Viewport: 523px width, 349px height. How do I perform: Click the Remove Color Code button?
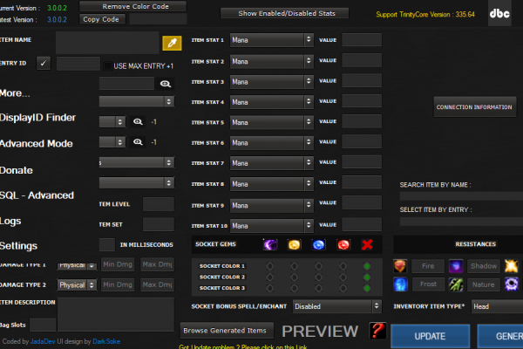tap(132, 6)
